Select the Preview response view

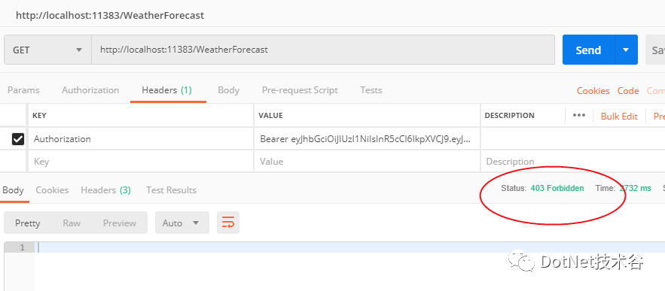click(120, 223)
